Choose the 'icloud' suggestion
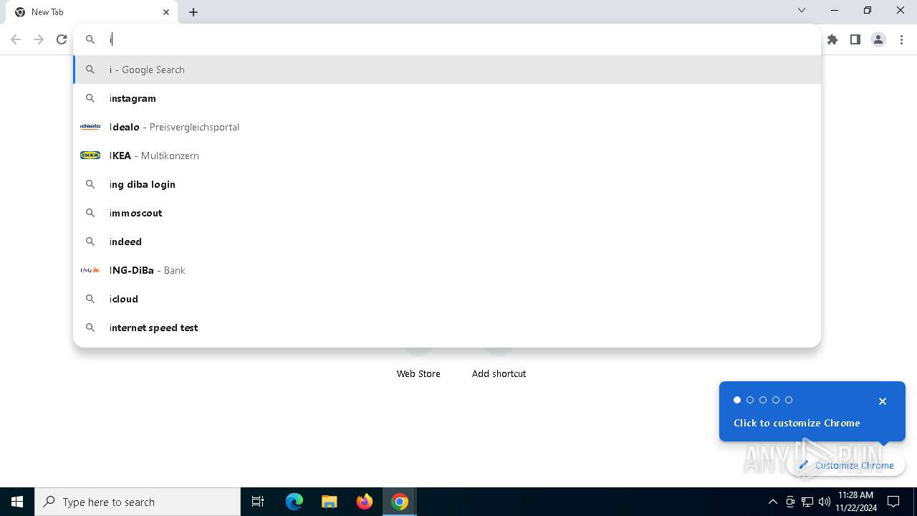The image size is (917, 516). (x=447, y=299)
